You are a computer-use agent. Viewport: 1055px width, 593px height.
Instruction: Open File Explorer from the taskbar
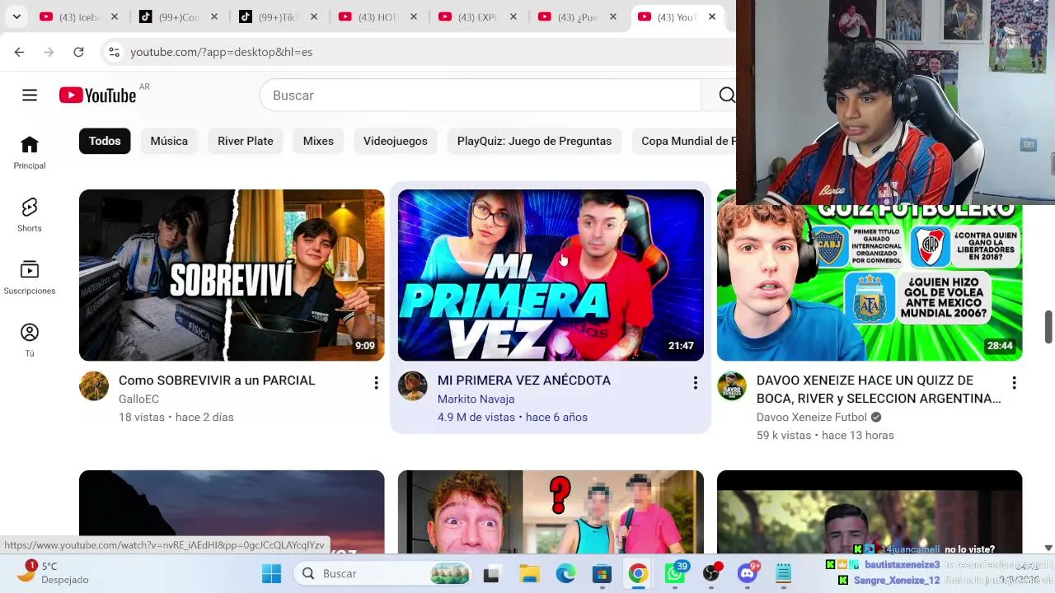528,573
